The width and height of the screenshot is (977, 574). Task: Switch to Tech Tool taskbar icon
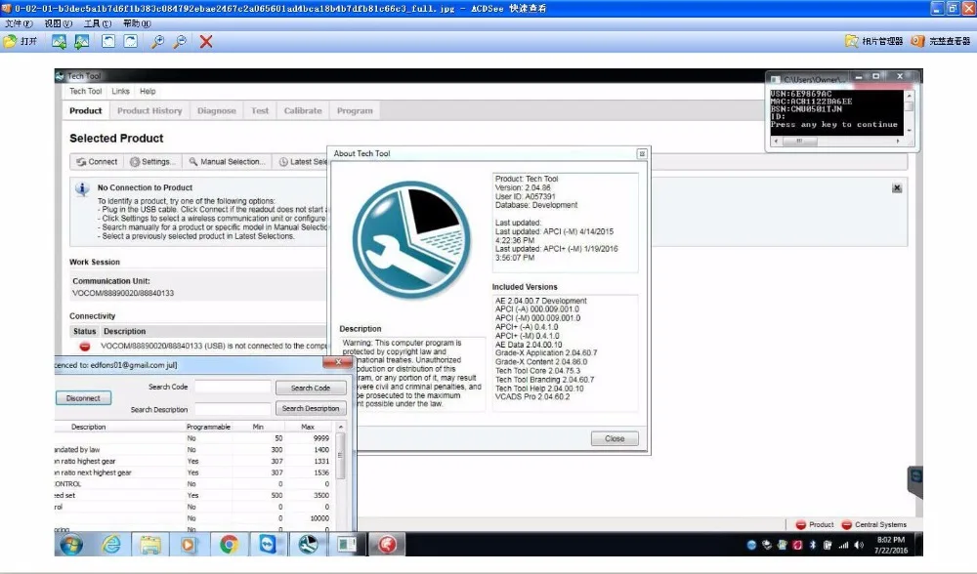tap(308, 545)
